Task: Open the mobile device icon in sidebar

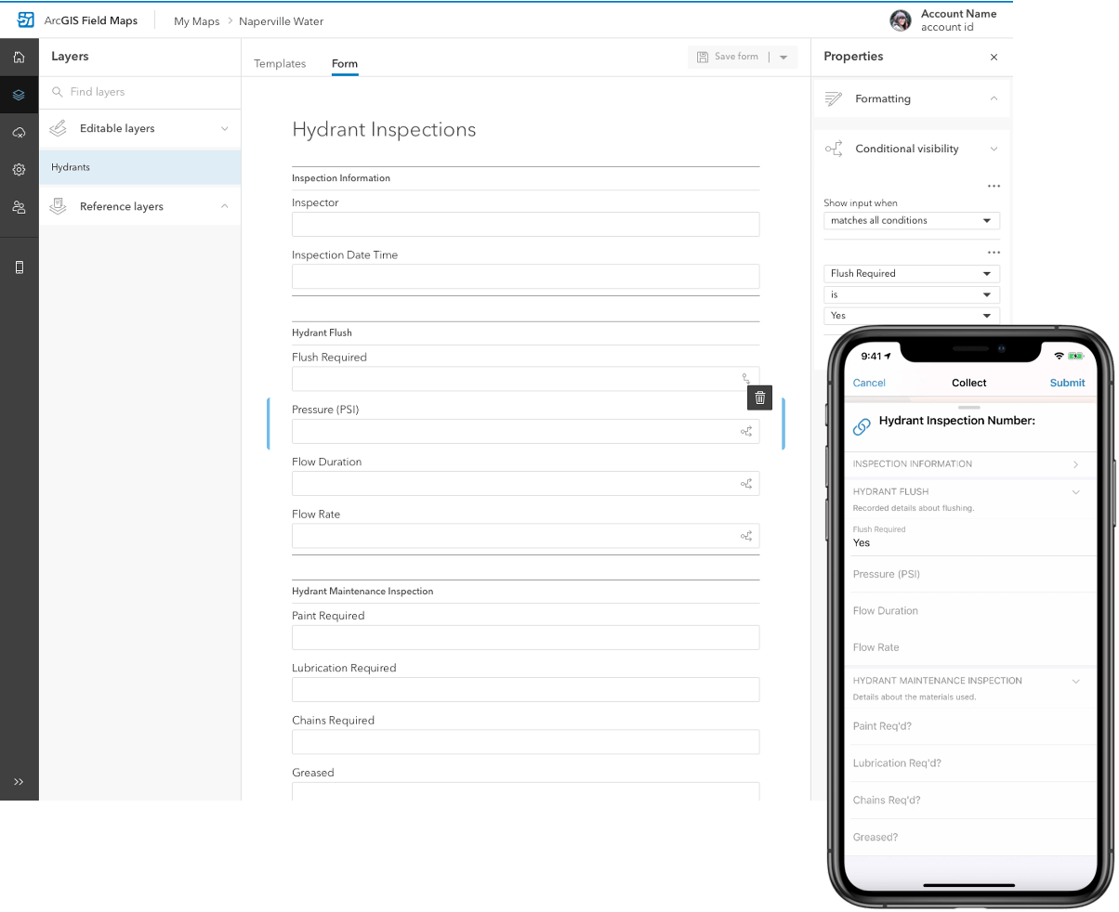Action: point(19,267)
